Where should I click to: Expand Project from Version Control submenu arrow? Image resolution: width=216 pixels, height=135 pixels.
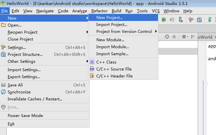point(156,31)
